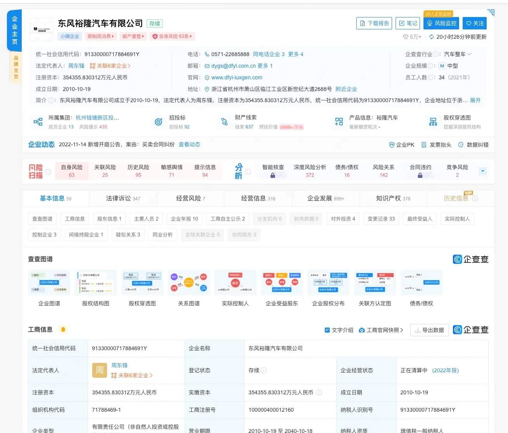Click legal representative link 周东锋 in header
Image resolution: width=508 pixels, height=433 pixels.
click(x=76, y=66)
